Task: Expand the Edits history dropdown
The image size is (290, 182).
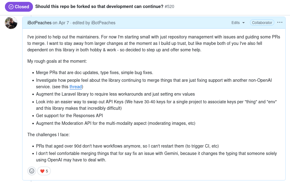Action: click(x=238, y=23)
